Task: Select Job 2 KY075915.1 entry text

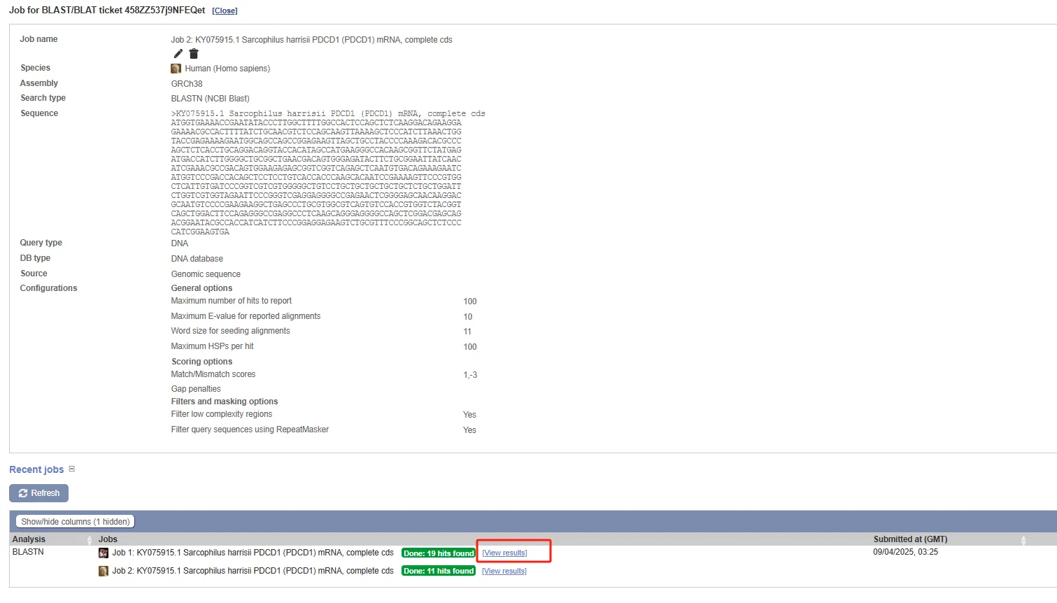Action: click(x=253, y=571)
